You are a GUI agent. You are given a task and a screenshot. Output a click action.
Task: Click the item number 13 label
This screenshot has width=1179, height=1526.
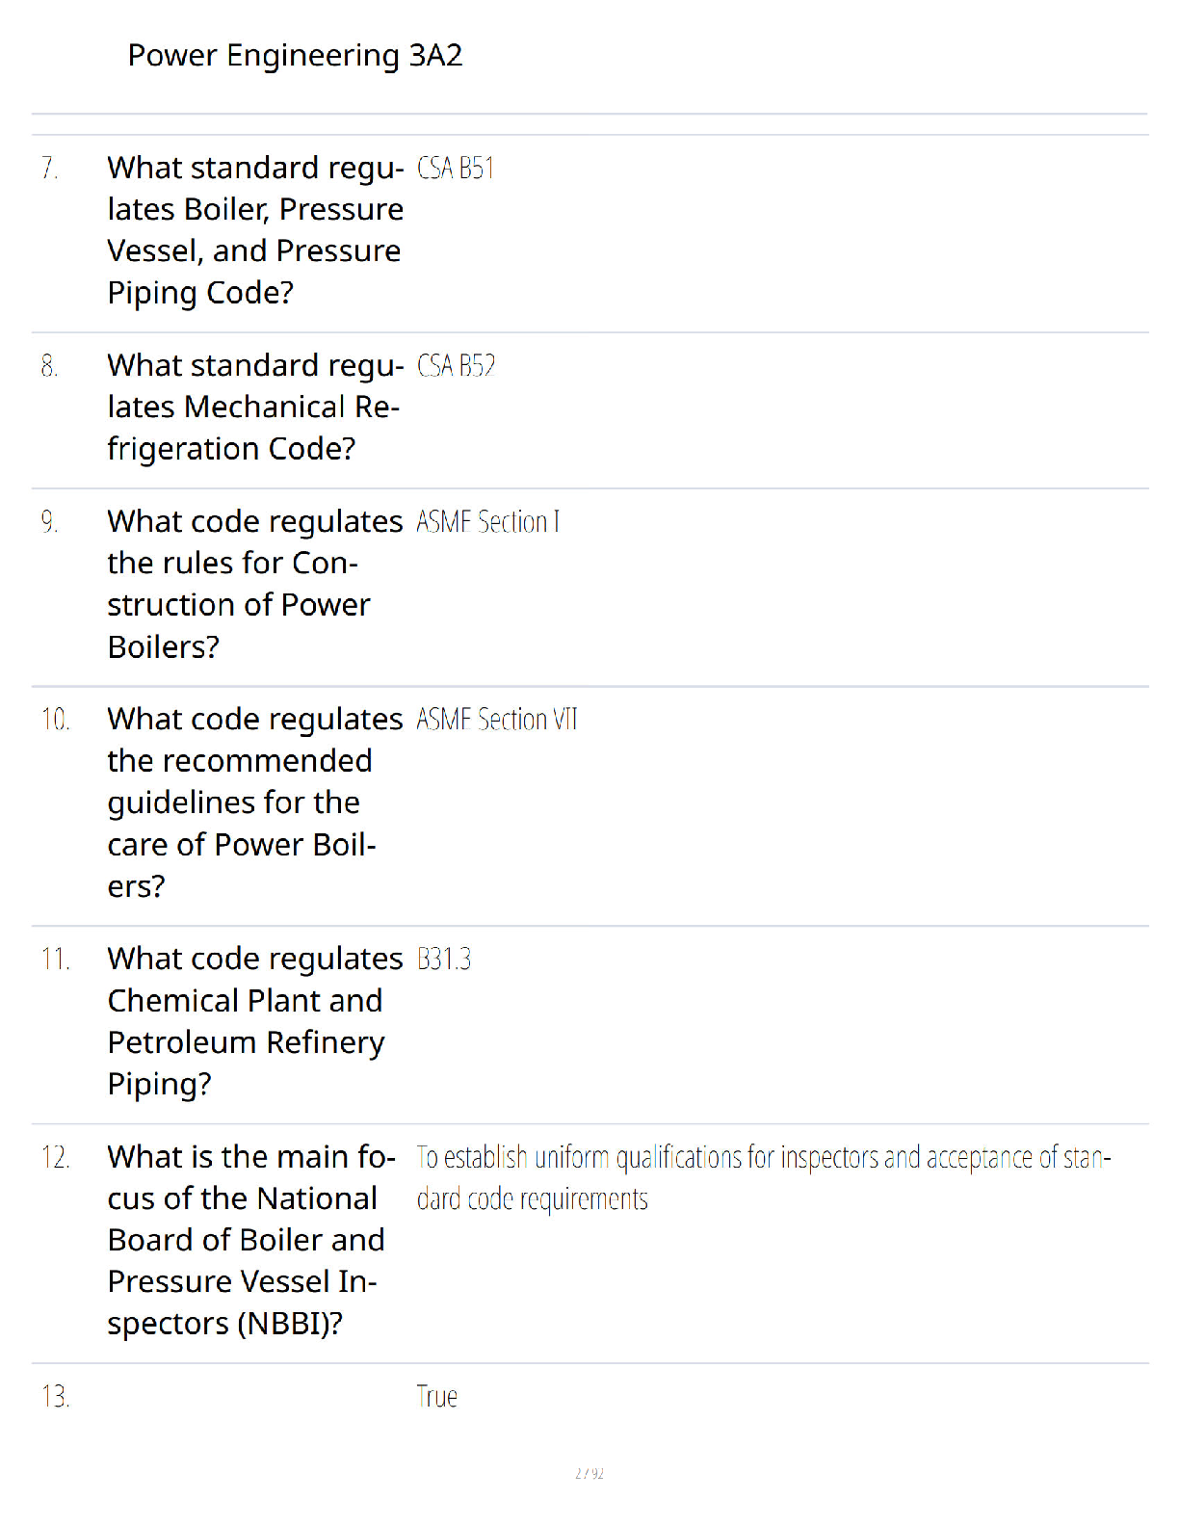click(56, 1397)
